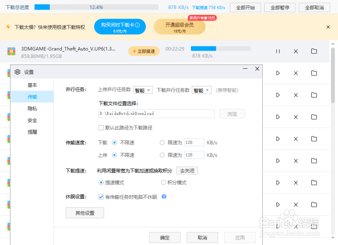338x245 pixels.
Task: Select 不限速 for 下载 speed
Action: (x=114, y=143)
